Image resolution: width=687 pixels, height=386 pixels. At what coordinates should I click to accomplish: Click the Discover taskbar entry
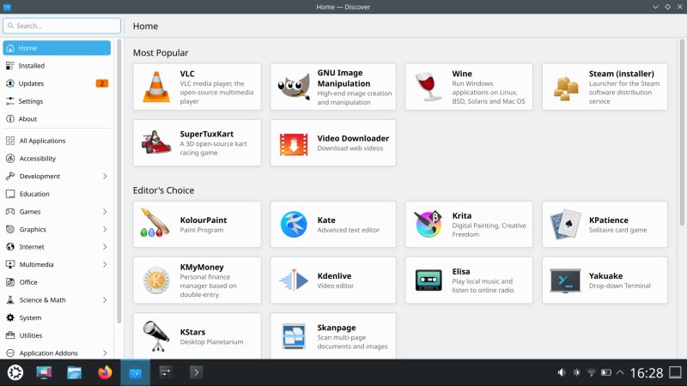click(x=136, y=372)
